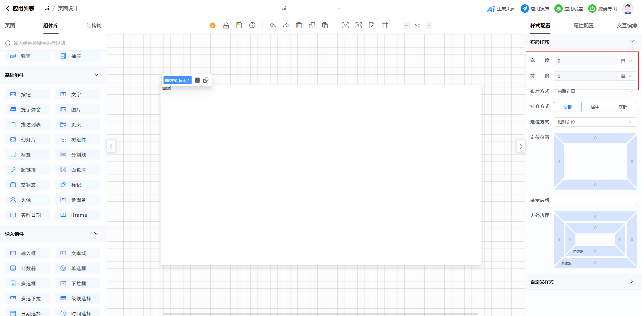The height and width of the screenshot is (316, 642).
Task: Select 顶部 alignment option
Action: pyautogui.click(x=567, y=107)
